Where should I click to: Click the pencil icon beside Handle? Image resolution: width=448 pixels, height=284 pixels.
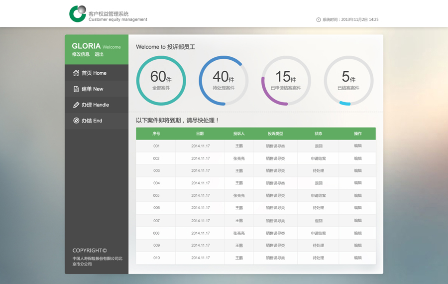76,105
